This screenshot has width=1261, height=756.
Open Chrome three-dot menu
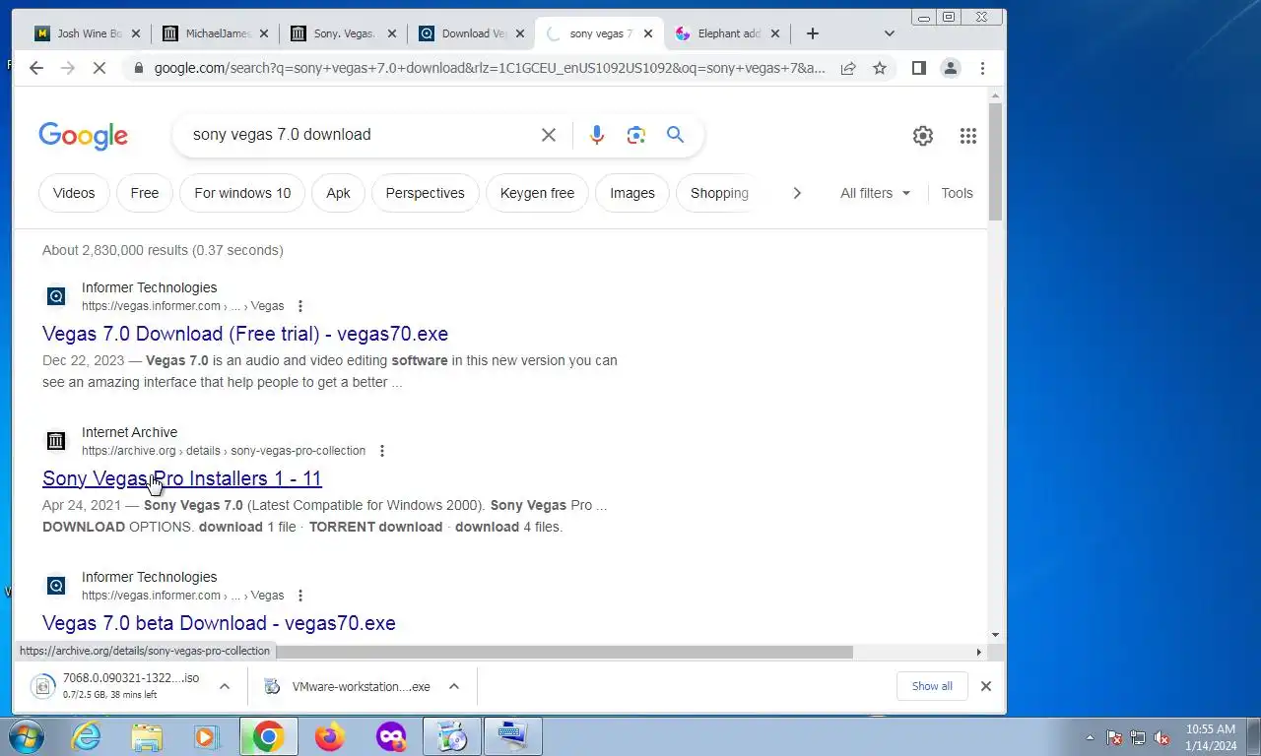982,68
